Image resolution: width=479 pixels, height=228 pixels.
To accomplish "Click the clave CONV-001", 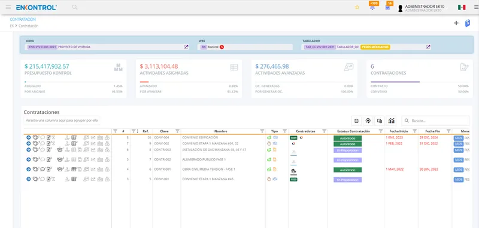I will [x=162, y=179].
